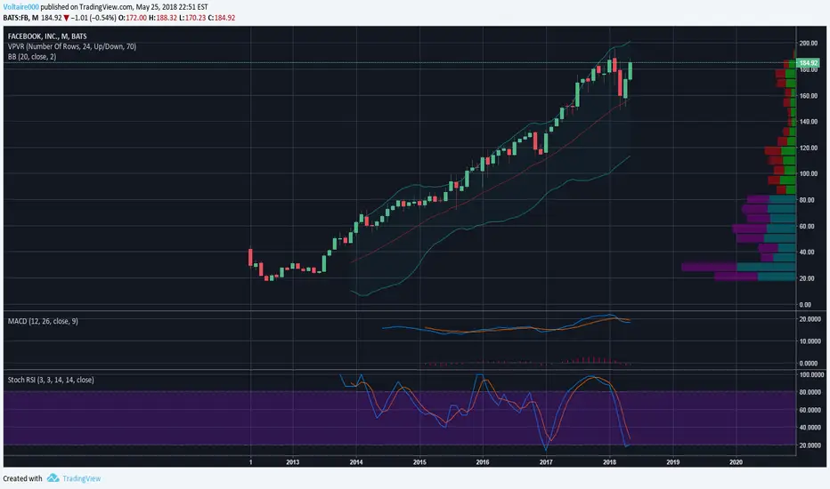Screen dimensions: 830x489
Task: Click the 2020 time axis label
Action: pyautogui.click(x=736, y=462)
